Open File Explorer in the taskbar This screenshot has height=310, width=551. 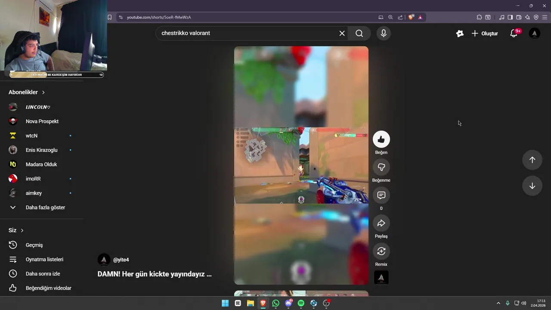[x=251, y=303]
